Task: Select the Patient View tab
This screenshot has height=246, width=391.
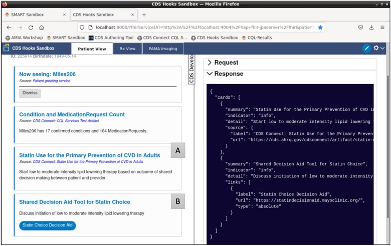Action: 92,49
